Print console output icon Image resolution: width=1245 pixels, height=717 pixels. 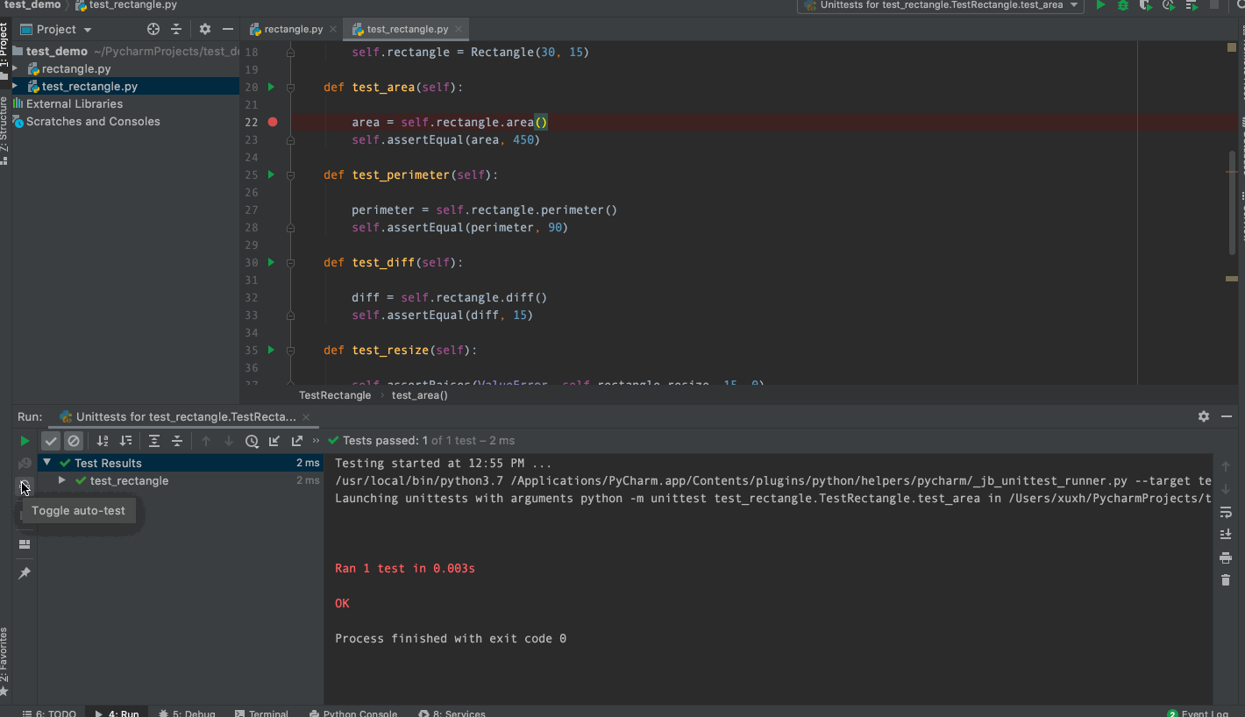(x=1226, y=557)
